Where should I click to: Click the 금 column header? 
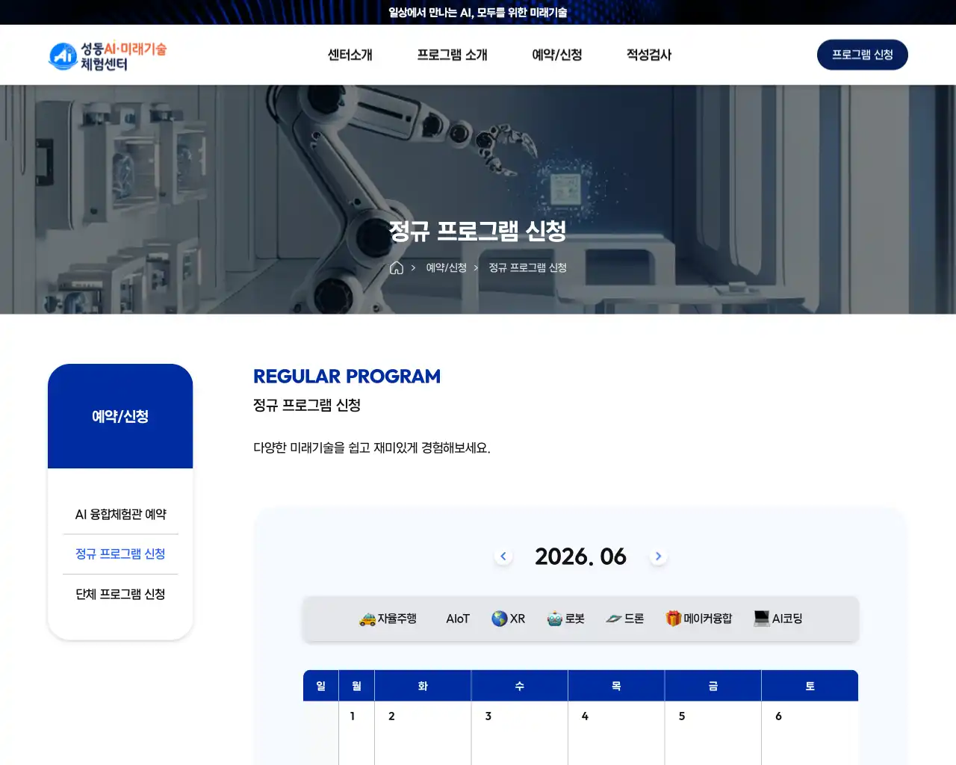point(713,686)
